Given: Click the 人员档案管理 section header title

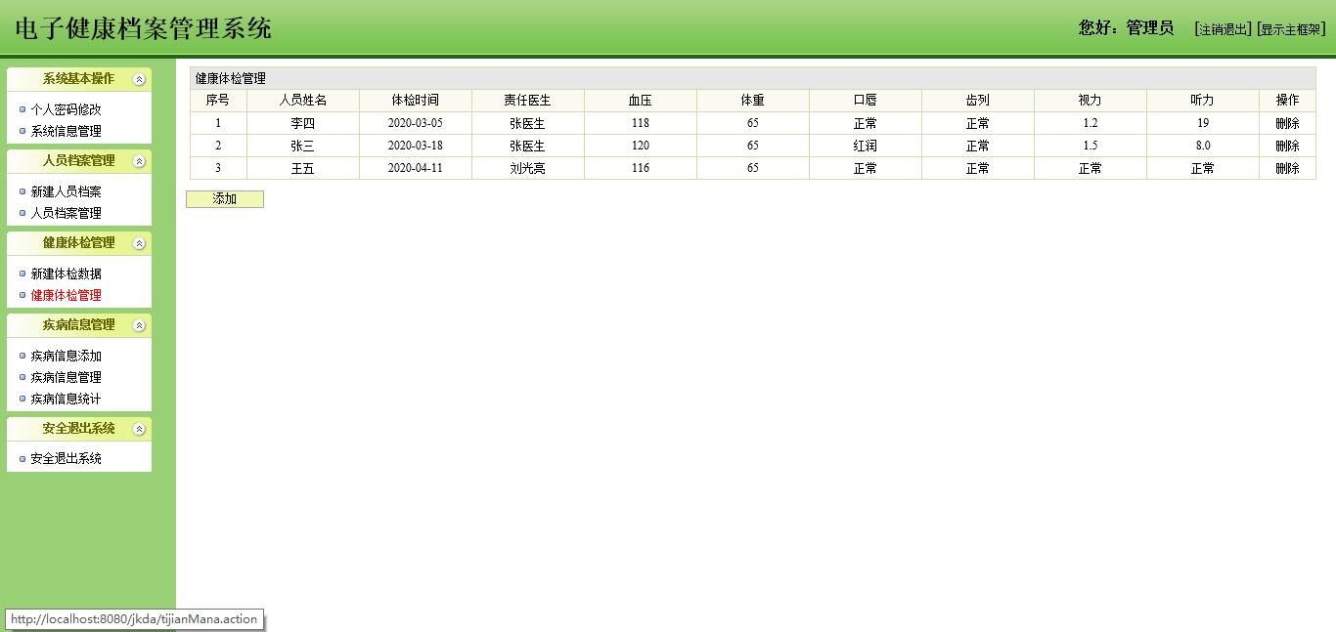Looking at the screenshot, I should [78, 161].
